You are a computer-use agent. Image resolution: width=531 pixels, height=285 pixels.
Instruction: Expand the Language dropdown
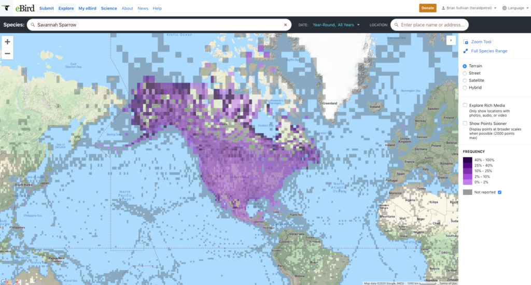click(515, 8)
